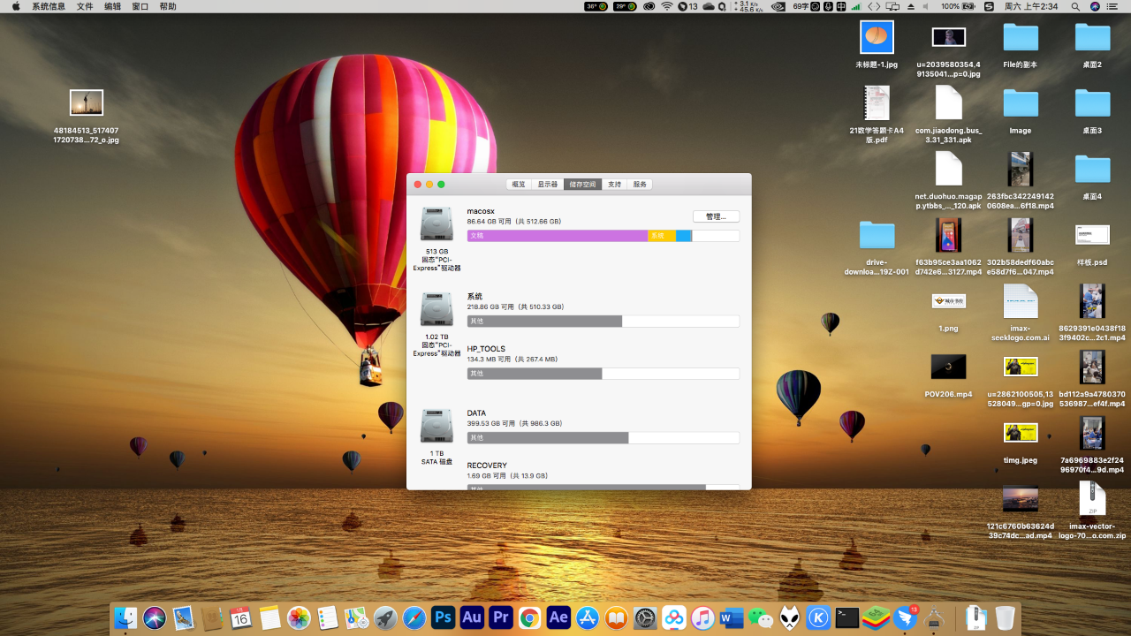This screenshot has width=1131, height=636.
Task: Click the purple 文稿 storage segment
Action: [557, 236]
